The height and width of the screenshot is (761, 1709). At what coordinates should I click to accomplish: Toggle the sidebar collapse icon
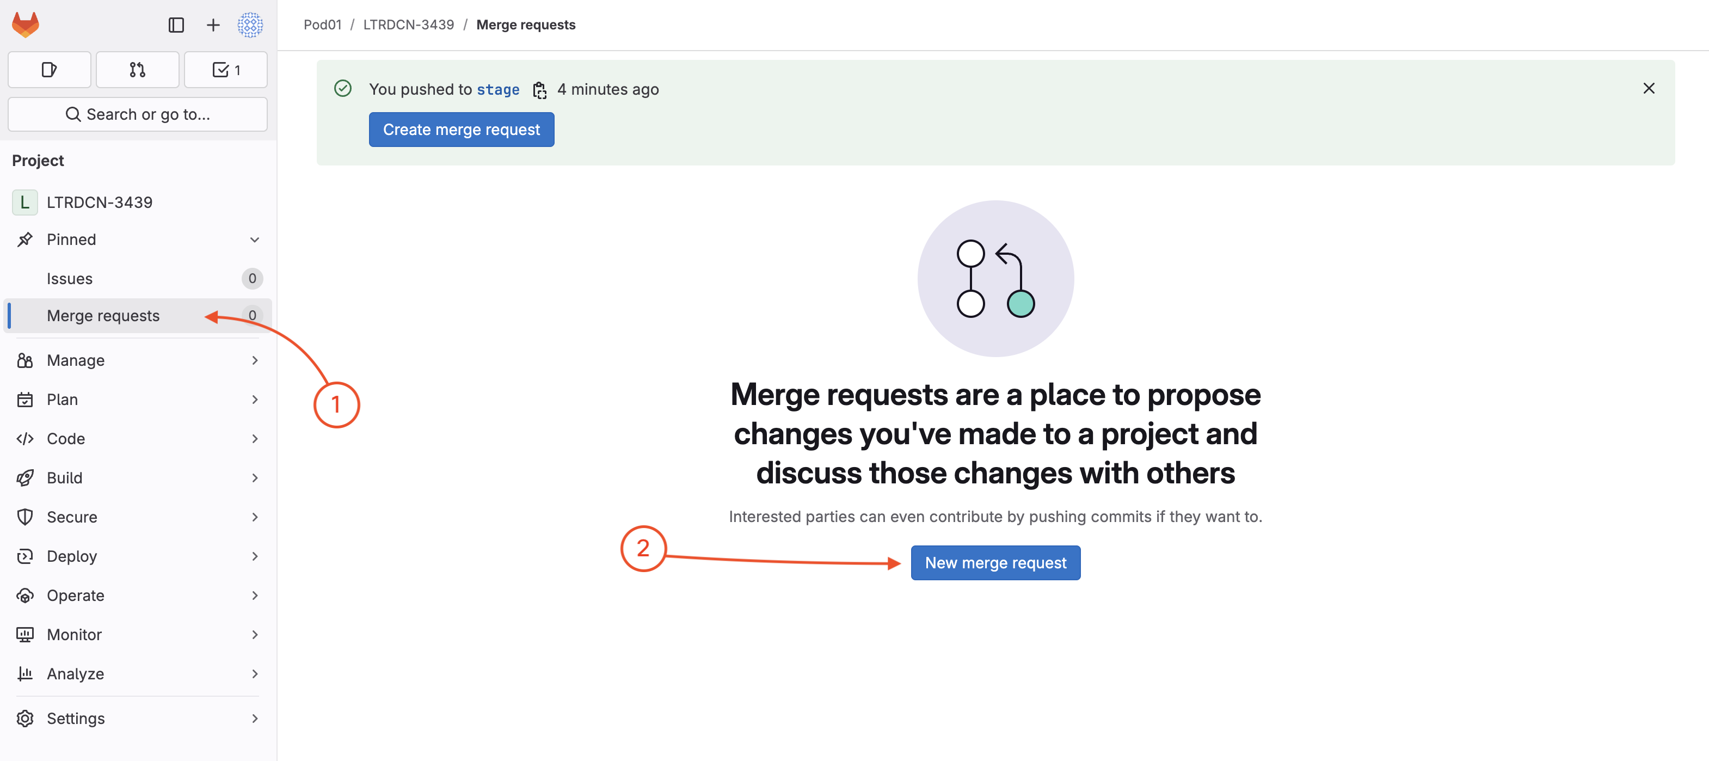(x=176, y=25)
